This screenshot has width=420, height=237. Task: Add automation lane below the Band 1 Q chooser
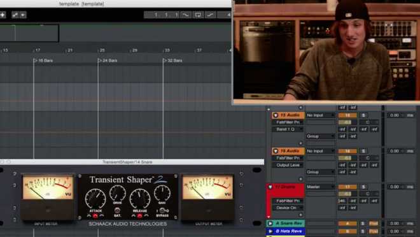pyautogui.click(x=300, y=143)
